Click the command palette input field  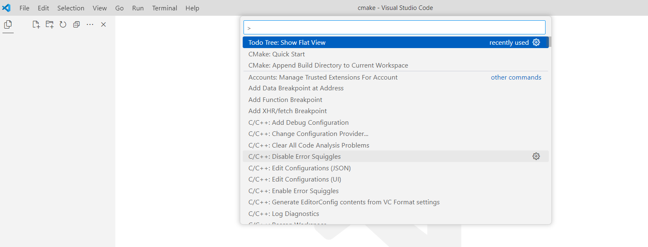click(394, 28)
